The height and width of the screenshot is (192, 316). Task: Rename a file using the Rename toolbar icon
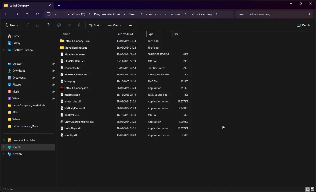(x=59, y=25)
